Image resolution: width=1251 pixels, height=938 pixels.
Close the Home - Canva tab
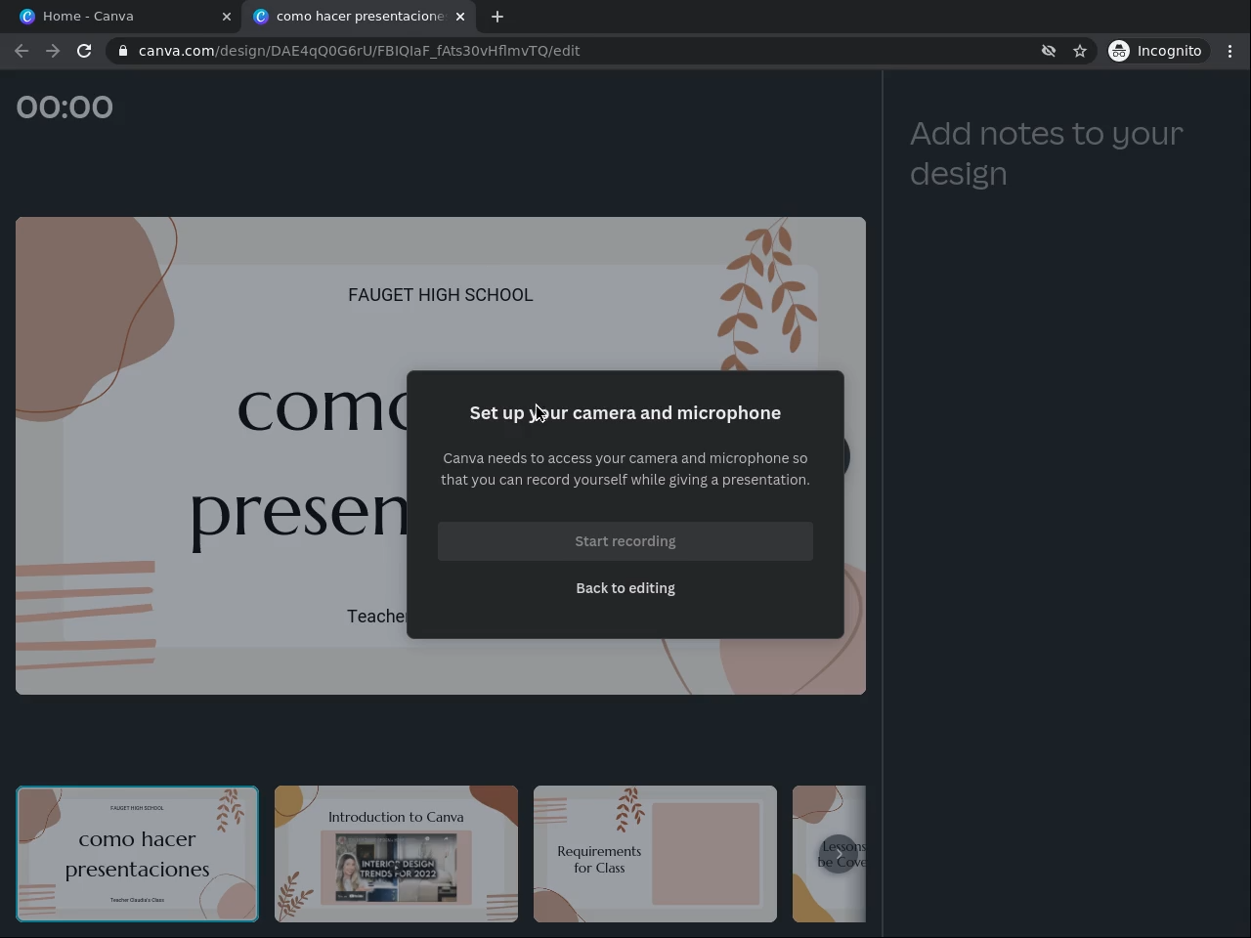tap(227, 17)
